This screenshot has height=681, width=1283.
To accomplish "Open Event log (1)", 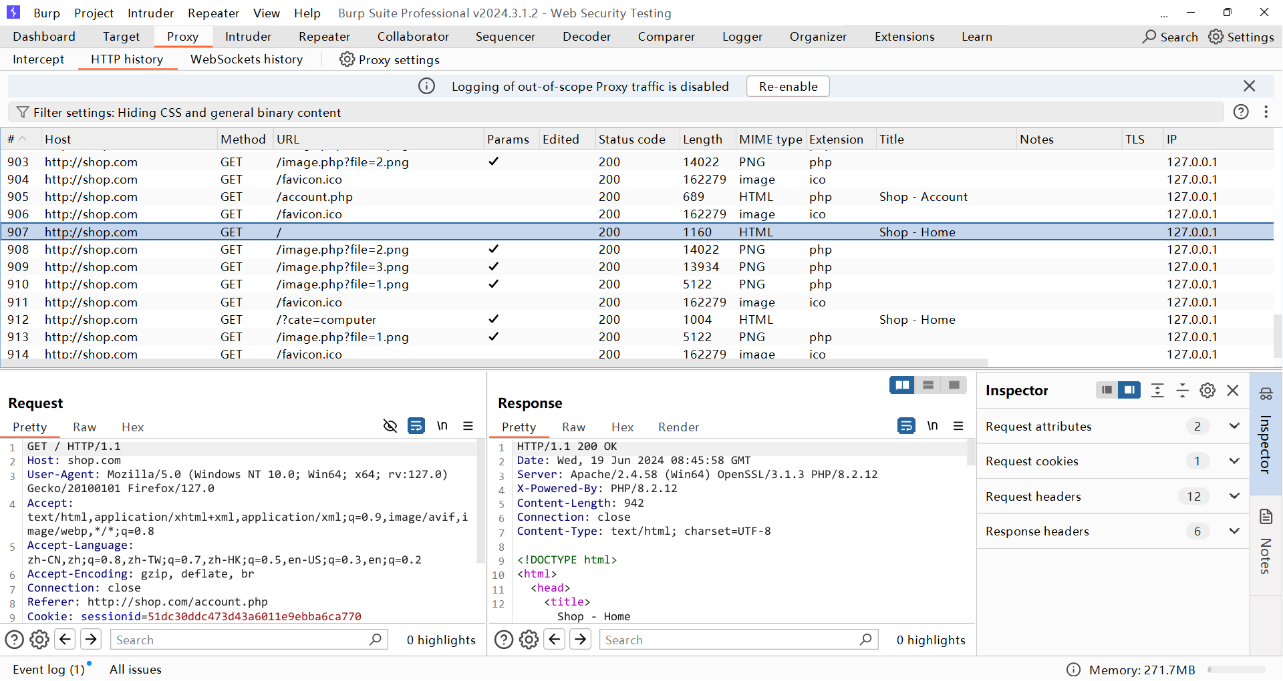I will click(x=48, y=670).
